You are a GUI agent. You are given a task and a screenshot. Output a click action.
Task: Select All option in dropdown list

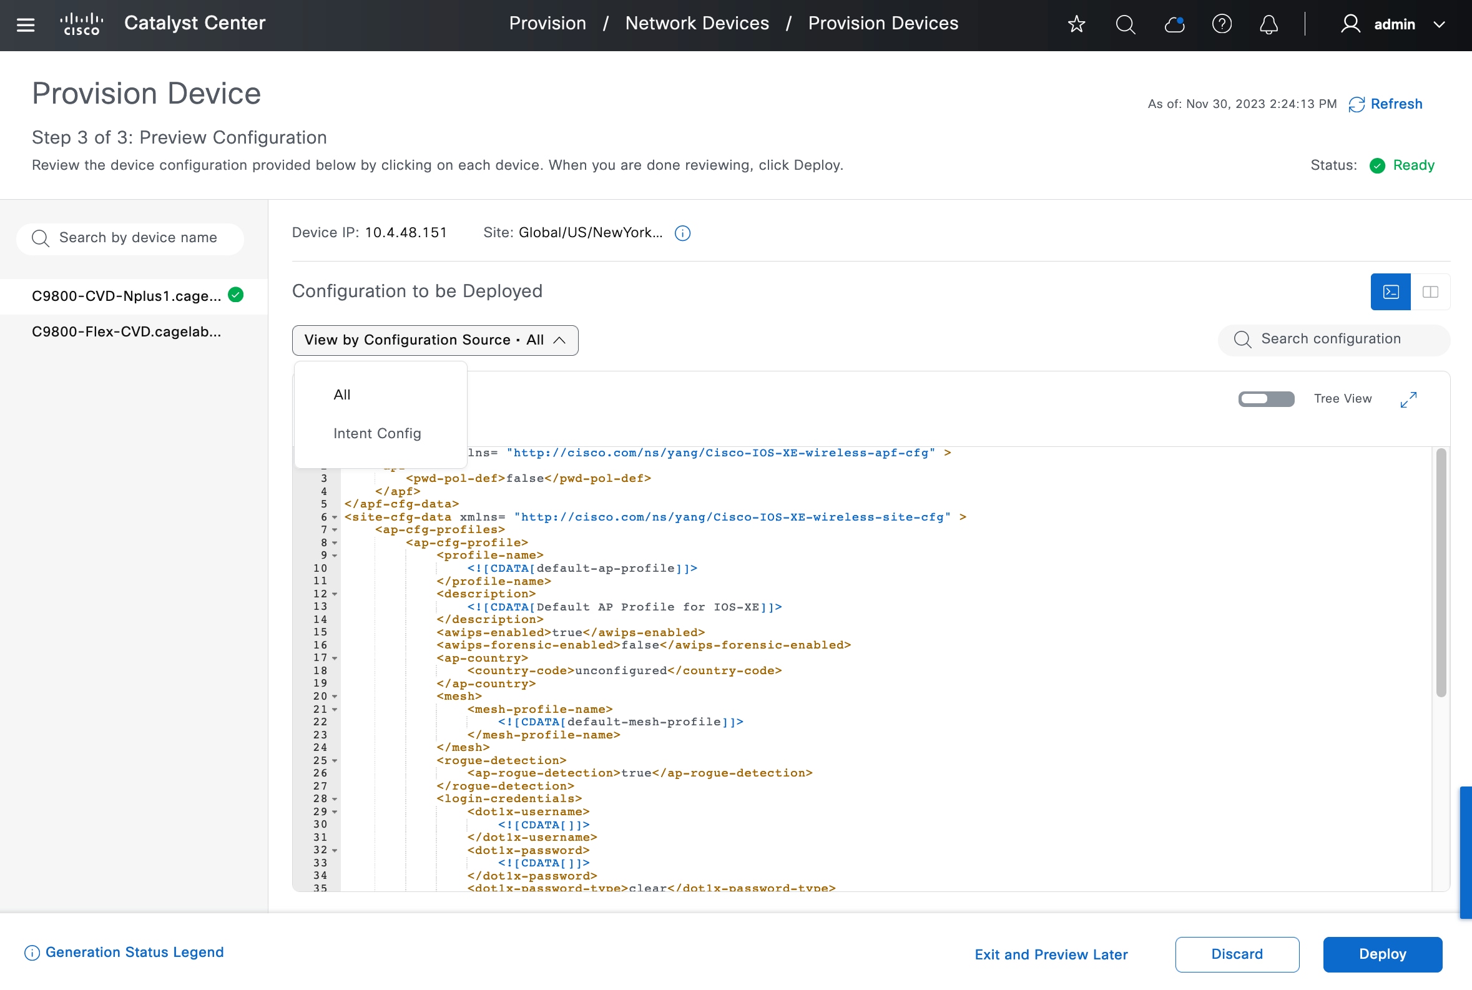[x=341, y=395]
